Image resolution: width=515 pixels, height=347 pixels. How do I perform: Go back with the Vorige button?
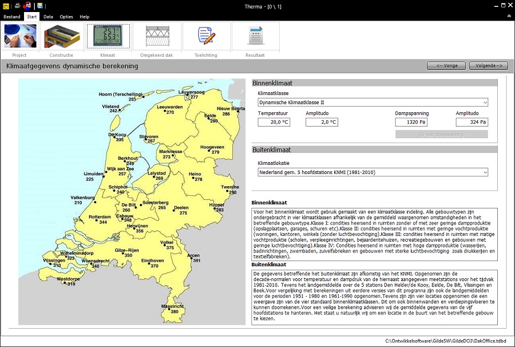click(x=446, y=66)
